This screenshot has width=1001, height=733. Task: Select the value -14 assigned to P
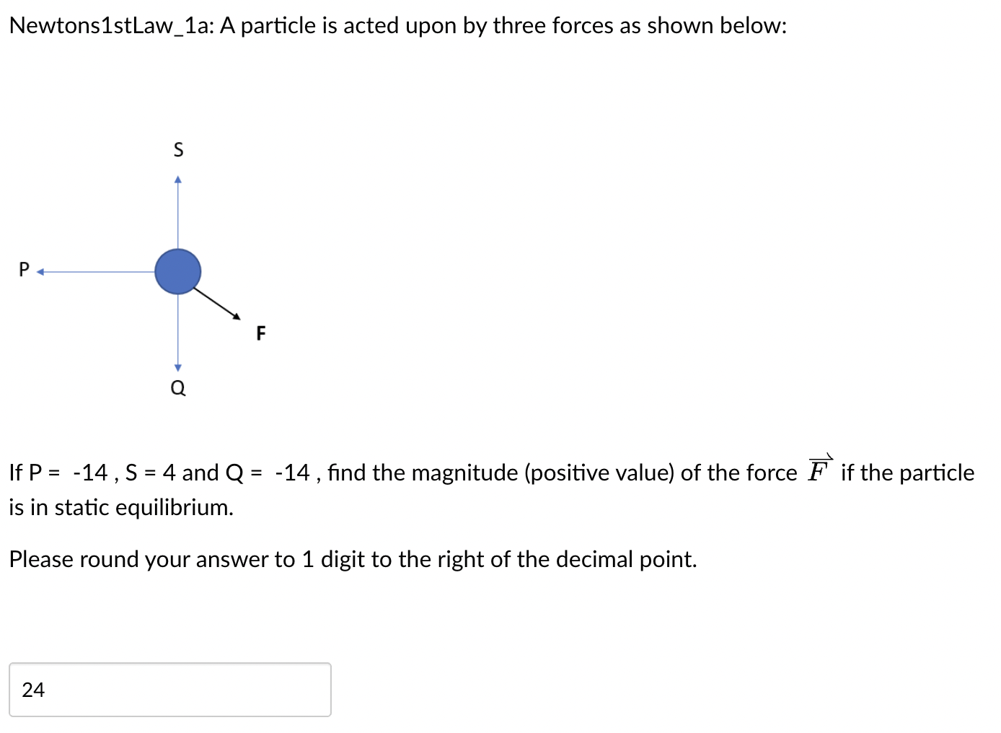[92, 473]
